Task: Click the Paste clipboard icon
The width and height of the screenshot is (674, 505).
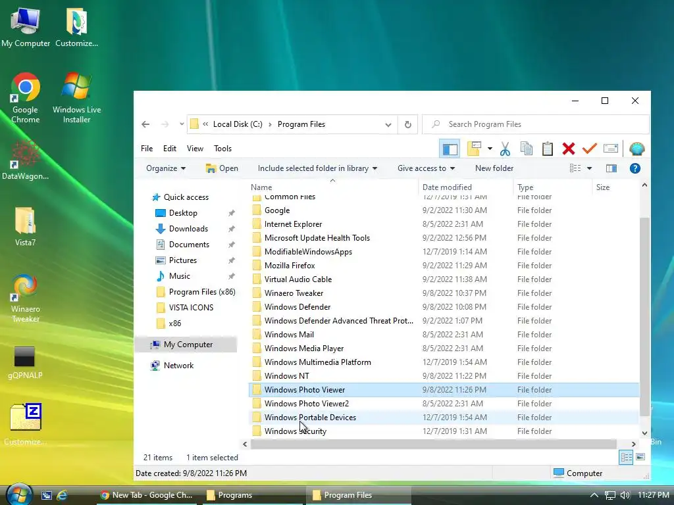Action: (x=547, y=149)
